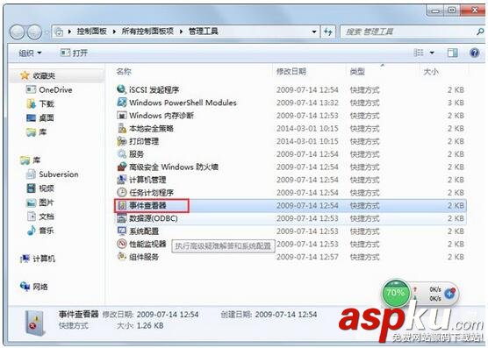
Task: Click the 事件查看器 icon
Action: pos(121,205)
